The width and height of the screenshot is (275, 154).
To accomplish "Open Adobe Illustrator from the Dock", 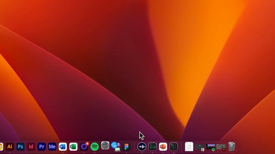I will coord(9,146).
